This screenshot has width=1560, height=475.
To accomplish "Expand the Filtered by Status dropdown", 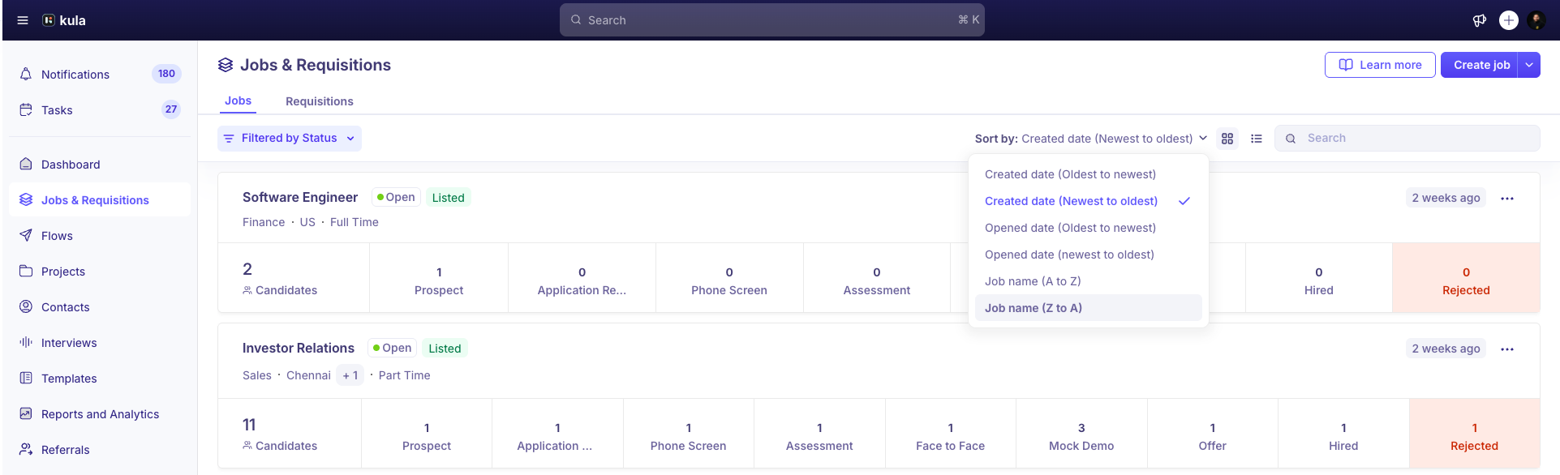I will (290, 139).
